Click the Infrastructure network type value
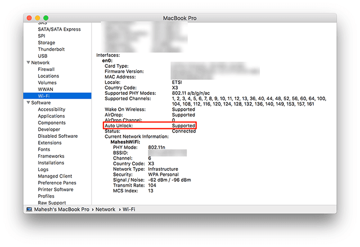This screenshot has height=247, width=360. [163, 169]
